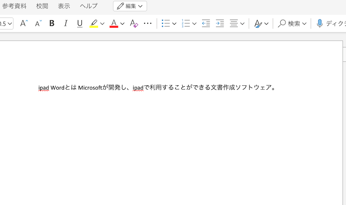Open more font options ellipsis
Viewport: 346px width, 205px height.
tap(147, 23)
